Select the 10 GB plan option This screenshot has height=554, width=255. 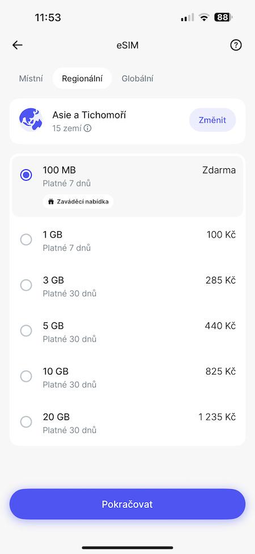[127, 377]
